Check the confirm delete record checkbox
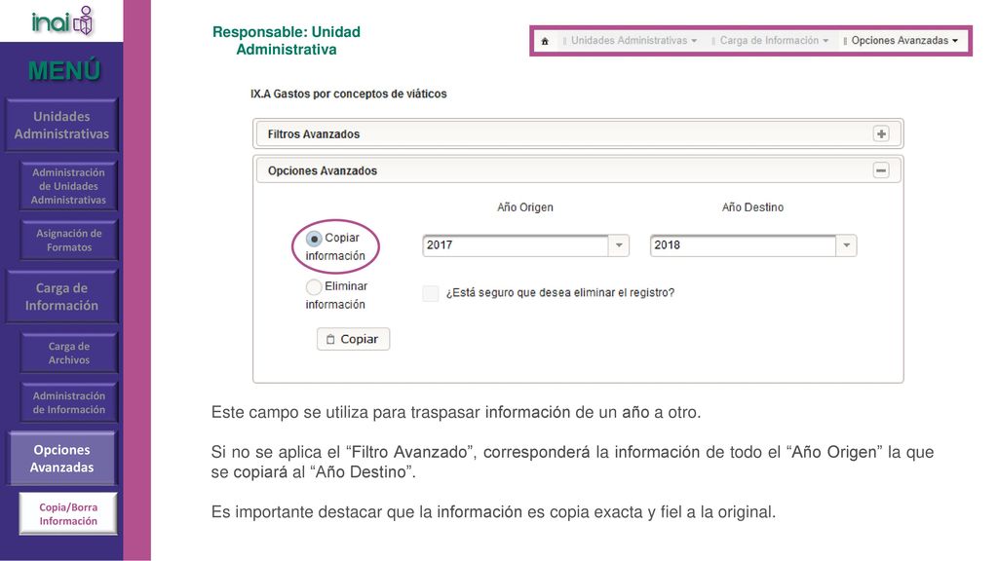This screenshot has height=561, width=998. [430, 293]
